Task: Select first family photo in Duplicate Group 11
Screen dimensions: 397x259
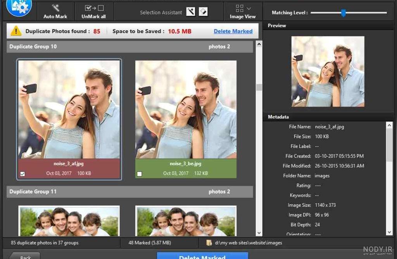Action: point(69,221)
